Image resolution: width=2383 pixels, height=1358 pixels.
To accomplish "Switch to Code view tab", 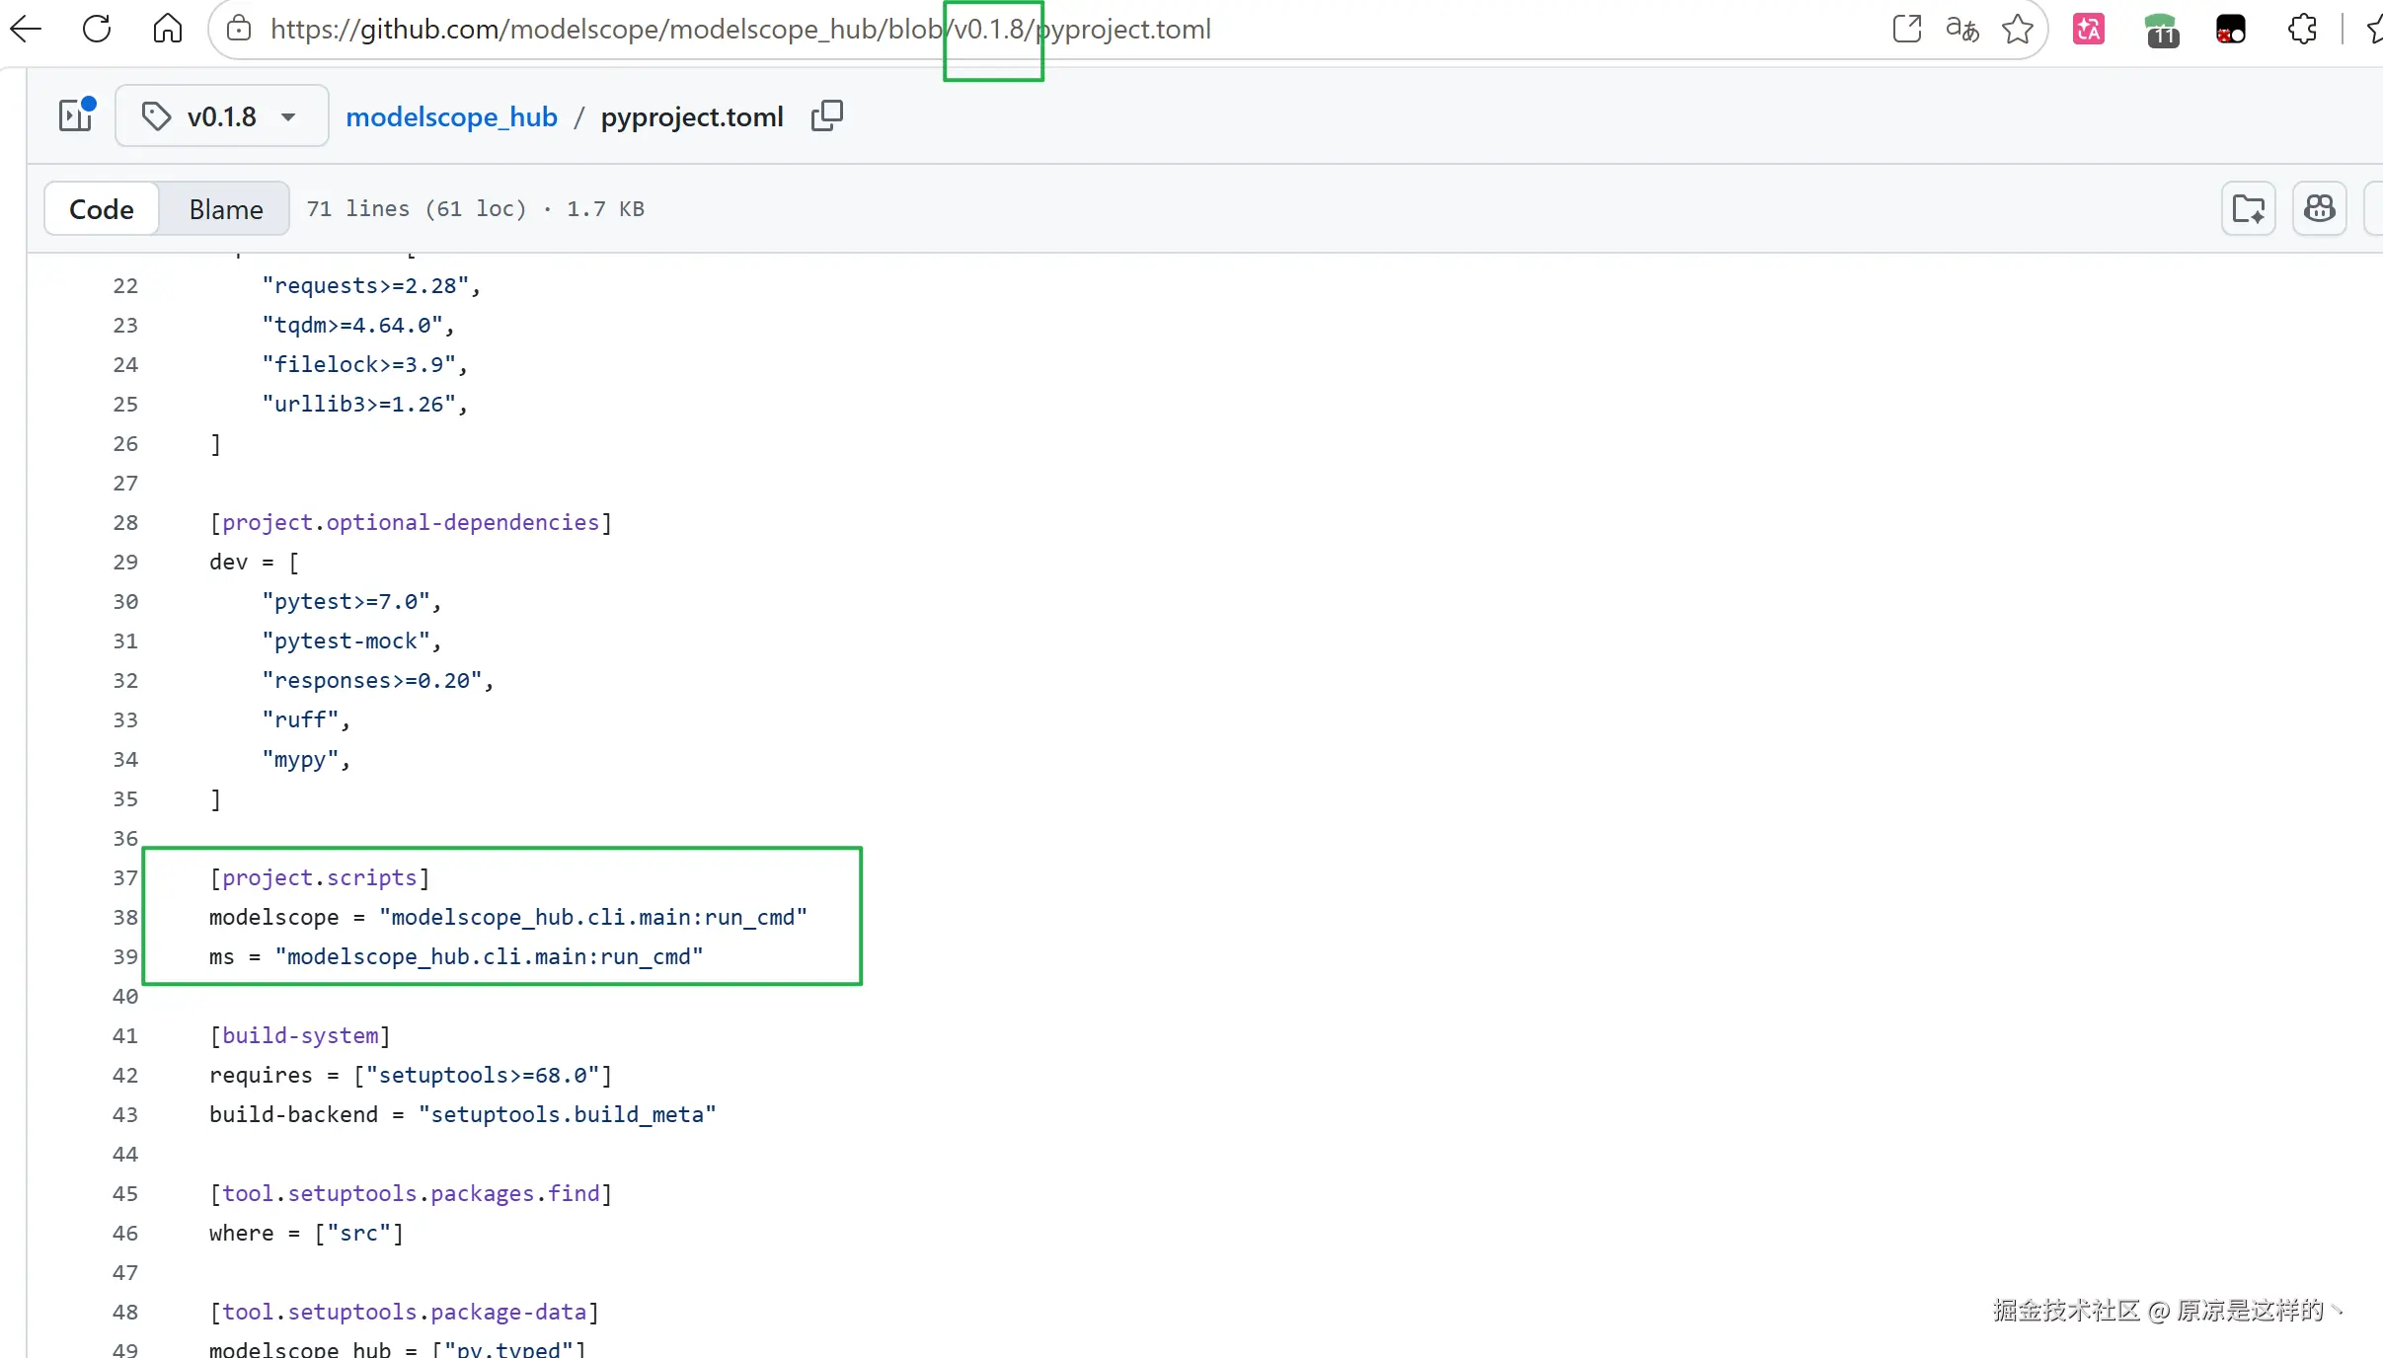I will point(102,208).
